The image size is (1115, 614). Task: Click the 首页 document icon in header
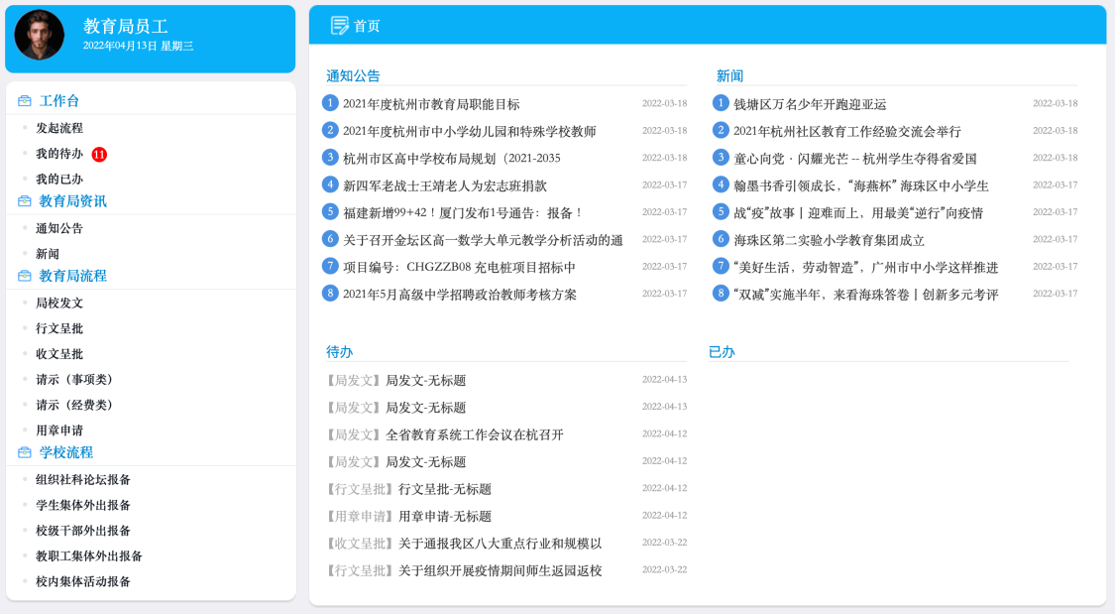point(339,25)
